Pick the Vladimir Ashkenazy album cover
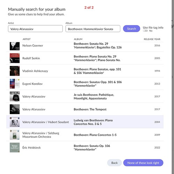 point(15,71)
